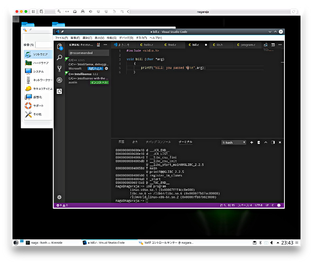Switch to the program.c editor tab
The image size is (313, 264).
click(x=248, y=45)
